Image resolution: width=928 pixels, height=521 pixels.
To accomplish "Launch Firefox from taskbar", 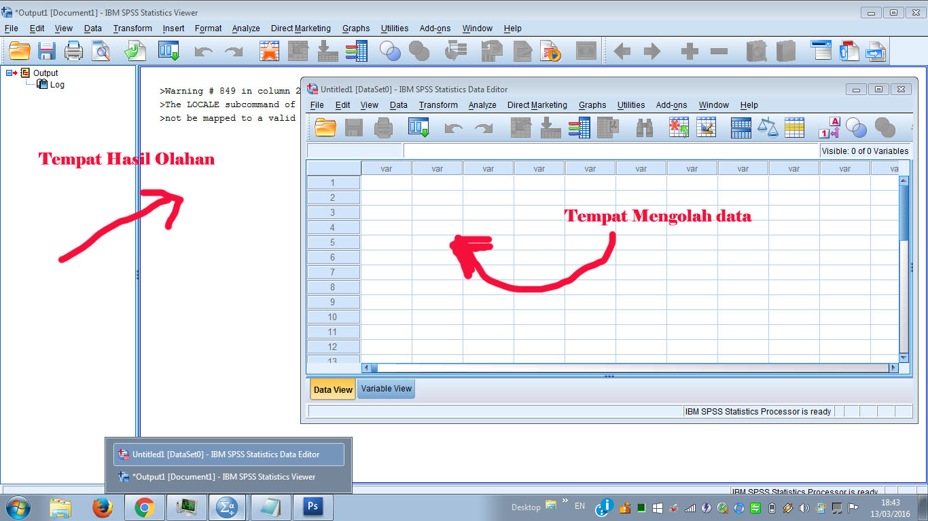I will [103, 507].
